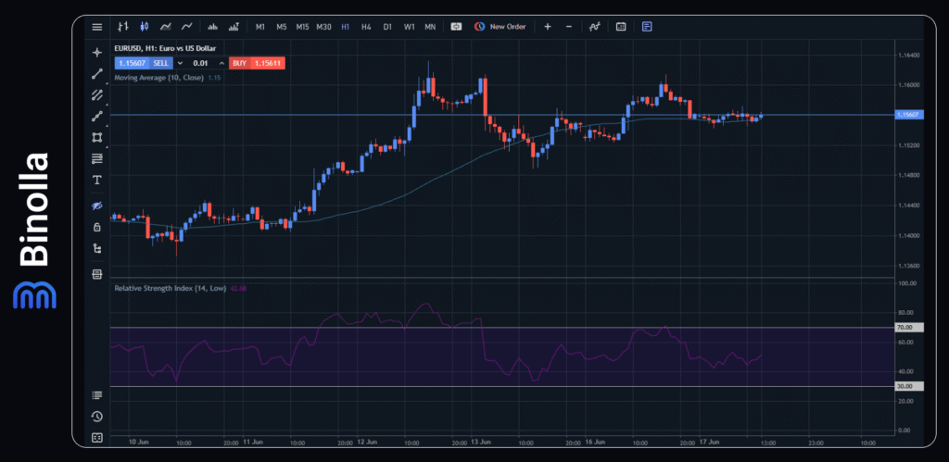Click the zoom in plus icon
Viewport: 949px width, 462px height.
[x=548, y=27]
